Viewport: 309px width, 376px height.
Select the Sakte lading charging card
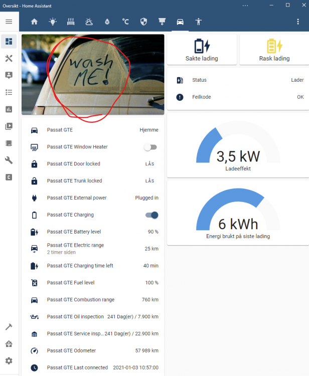[x=202, y=50]
